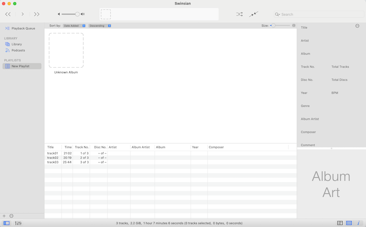The height and width of the screenshot is (227, 366).
Task: Switch to mini player window icon
Action: [253, 14]
